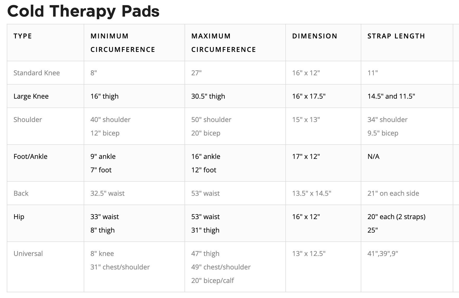Click the Hip row label
The image size is (459, 298).
point(19,217)
